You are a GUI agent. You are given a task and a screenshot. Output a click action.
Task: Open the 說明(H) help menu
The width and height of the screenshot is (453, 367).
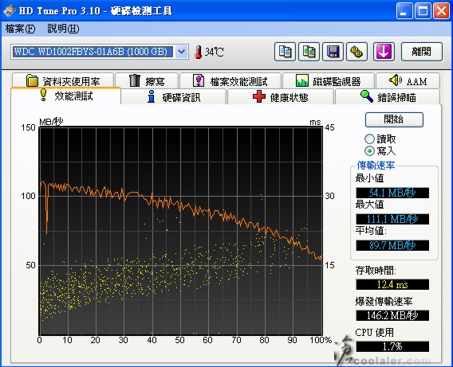coord(63,29)
